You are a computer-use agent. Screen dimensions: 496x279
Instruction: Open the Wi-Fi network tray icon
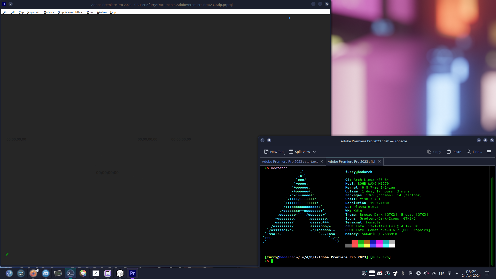[x=450, y=273]
